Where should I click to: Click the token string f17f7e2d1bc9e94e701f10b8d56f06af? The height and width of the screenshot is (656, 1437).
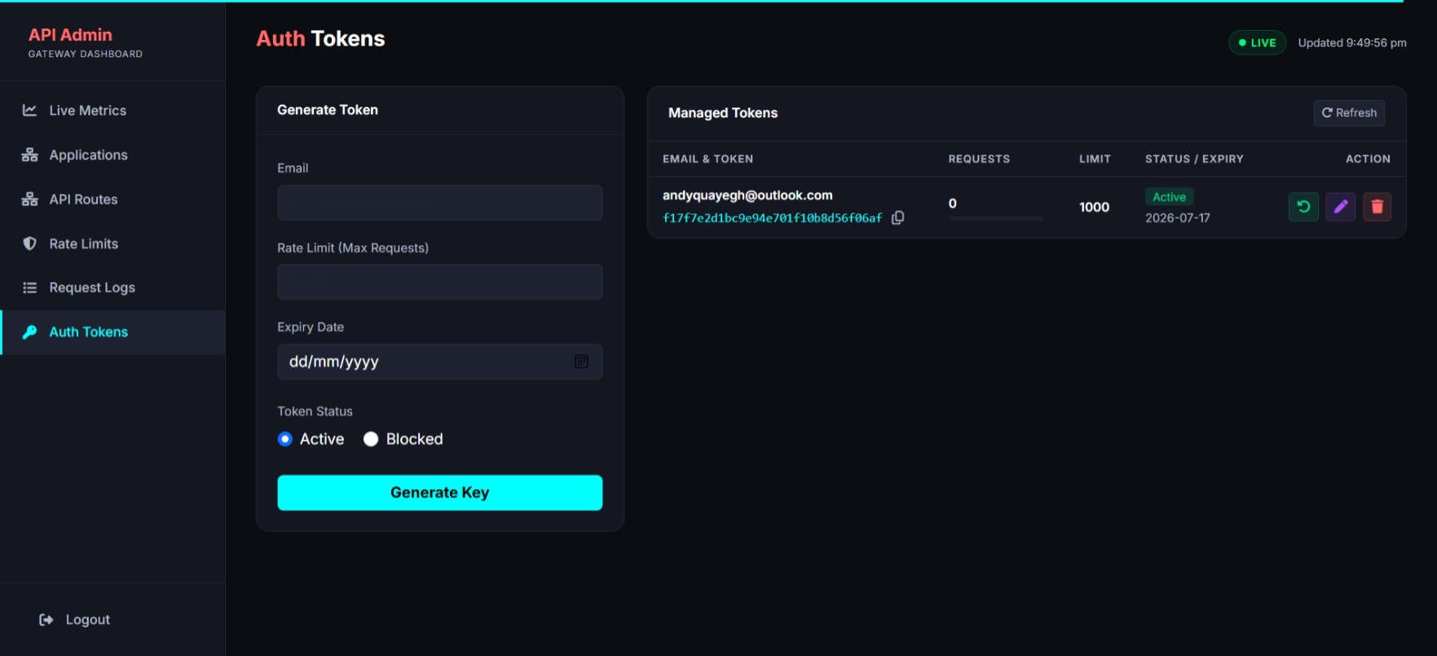[773, 218]
